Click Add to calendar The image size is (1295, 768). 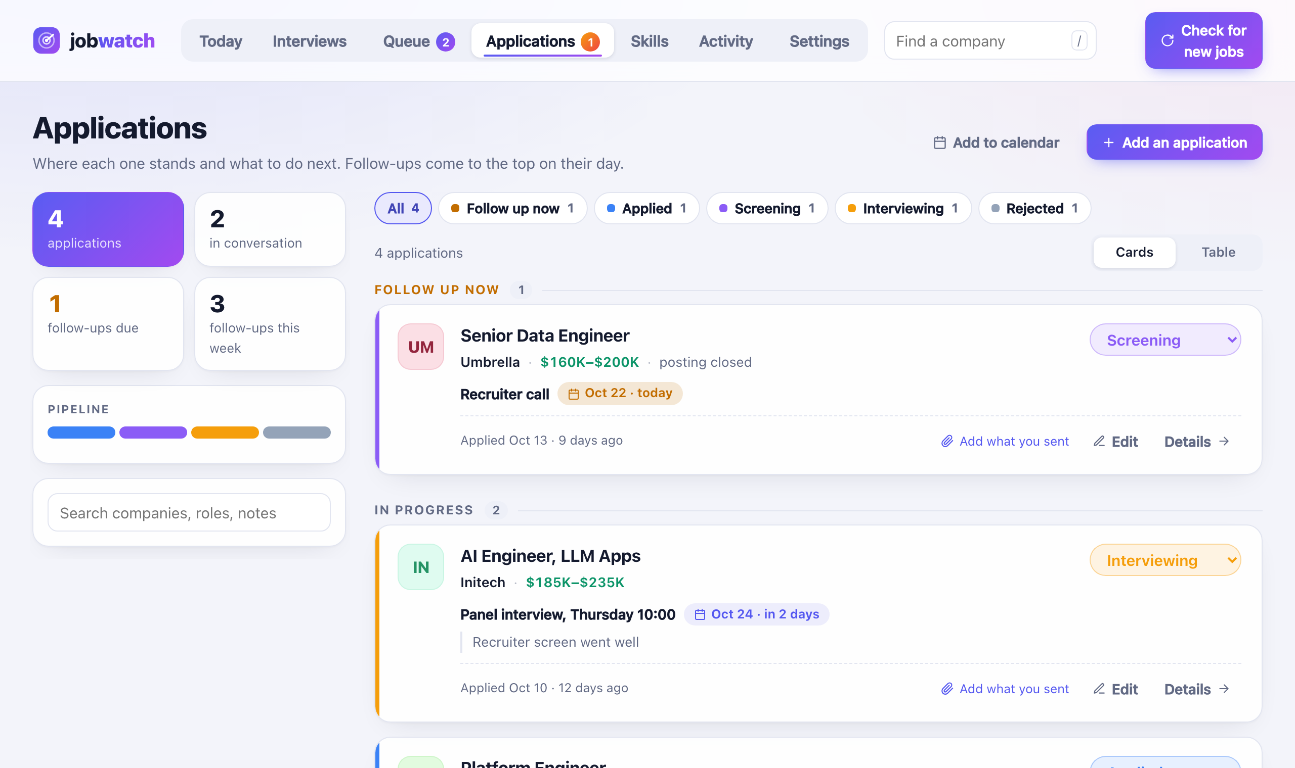(996, 142)
